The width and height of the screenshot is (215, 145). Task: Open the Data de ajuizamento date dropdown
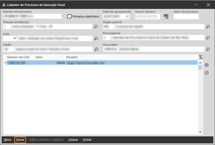(127, 17)
